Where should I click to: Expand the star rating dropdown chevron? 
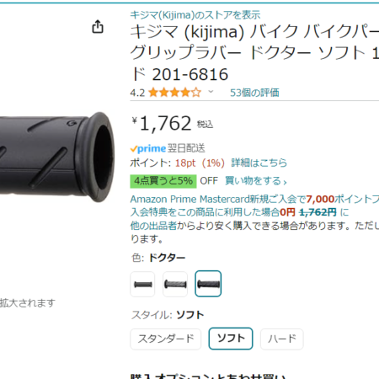pyautogui.click(x=211, y=92)
